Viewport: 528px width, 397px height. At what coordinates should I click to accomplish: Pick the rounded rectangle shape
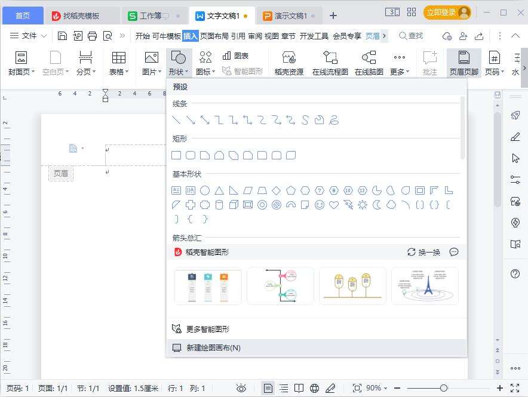tap(191, 155)
